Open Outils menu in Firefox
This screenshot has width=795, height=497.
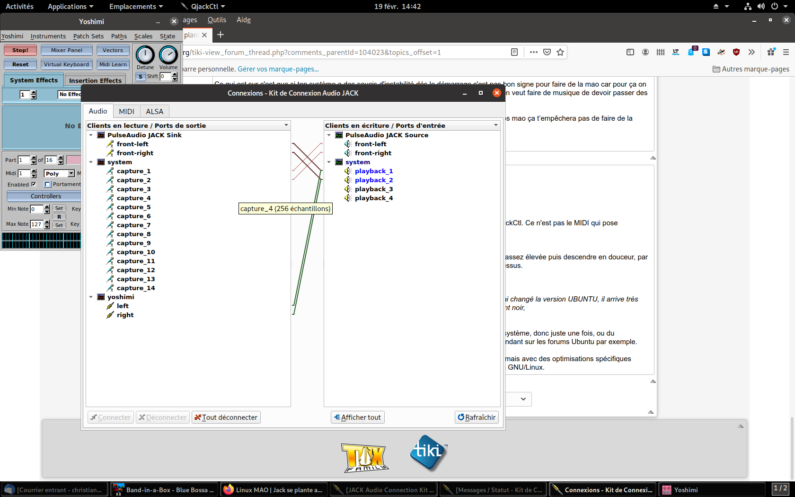tap(217, 20)
